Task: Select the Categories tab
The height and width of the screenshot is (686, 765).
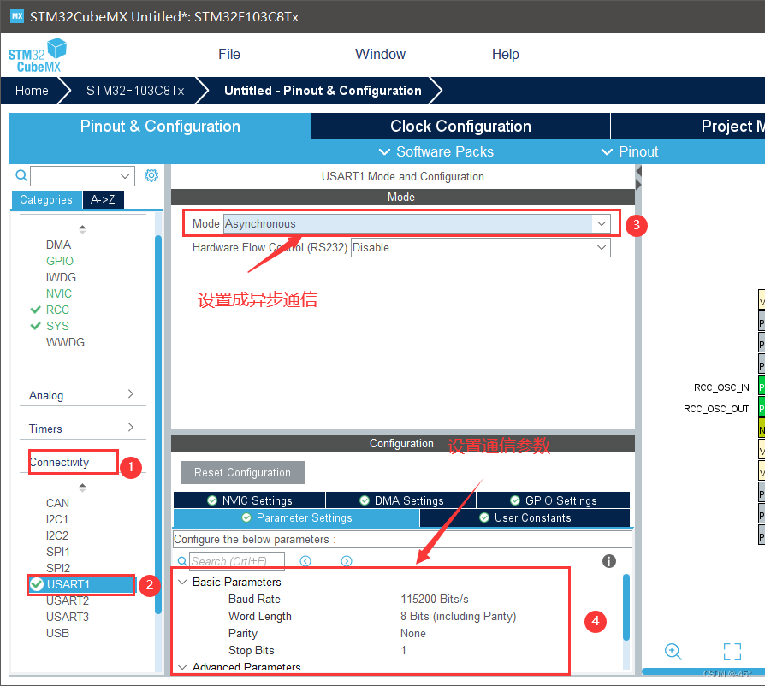Action: pos(46,199)
